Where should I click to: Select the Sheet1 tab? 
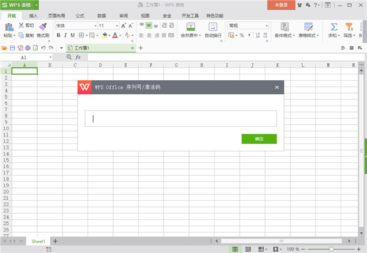pos(38,241)
